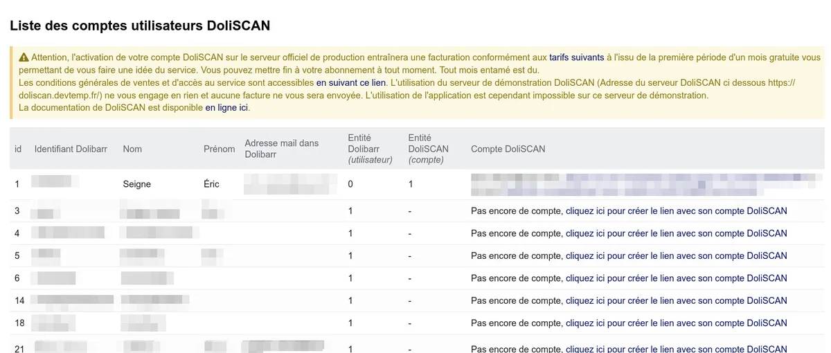The height and width of the screenshot is (353, 831).
Task: Click Entité Dolibarr value '0' in Seigne row
Action: tap(350, 184)
